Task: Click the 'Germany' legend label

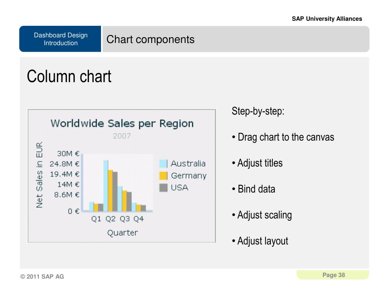Action: point(189,176)
